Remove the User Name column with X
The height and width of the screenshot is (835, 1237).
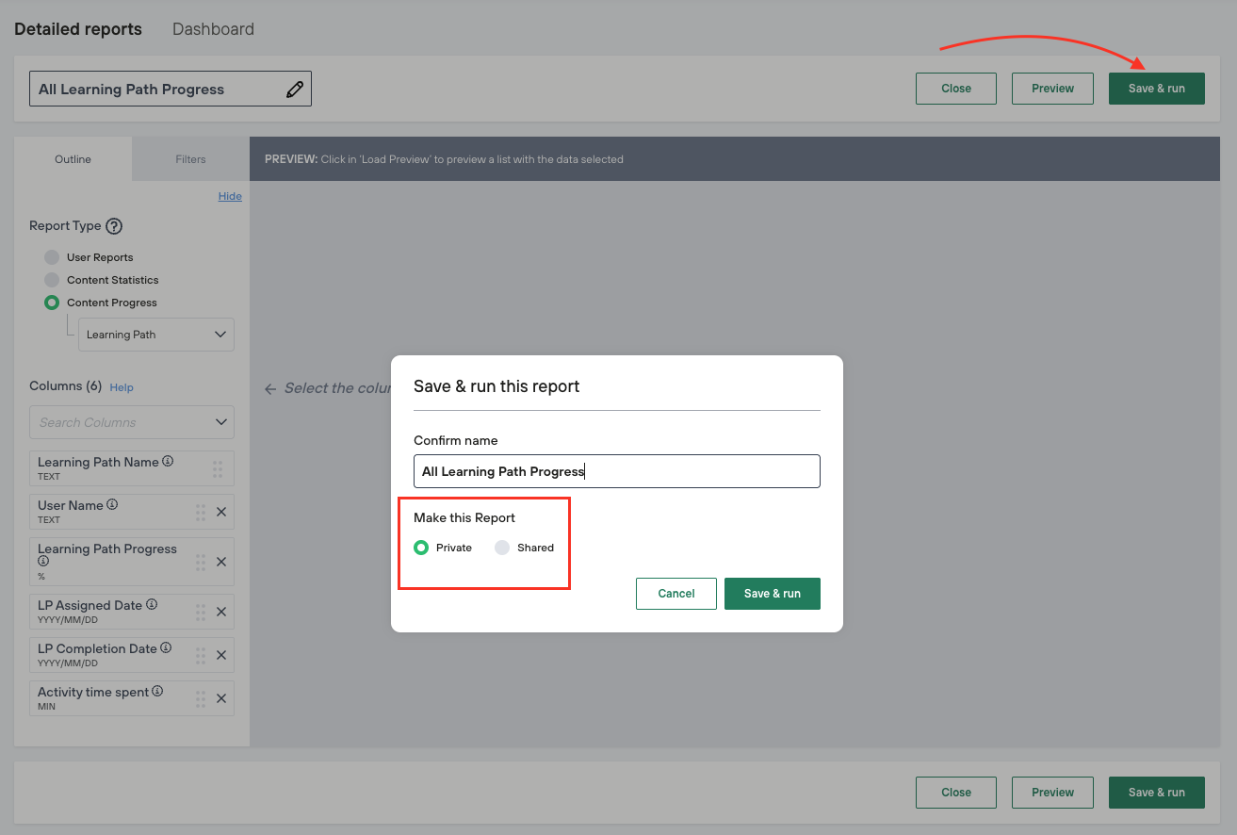[x=221, y=512]
